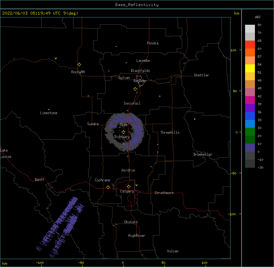Click the Innisfail city label
The image size is (274, 267).
pos(132,103)
